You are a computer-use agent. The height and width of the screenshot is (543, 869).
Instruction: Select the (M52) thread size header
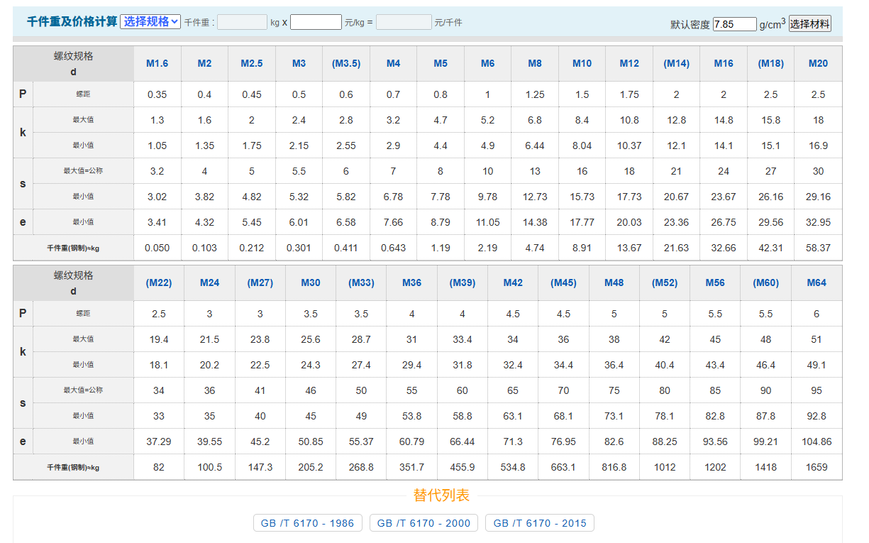pos(665,283)
